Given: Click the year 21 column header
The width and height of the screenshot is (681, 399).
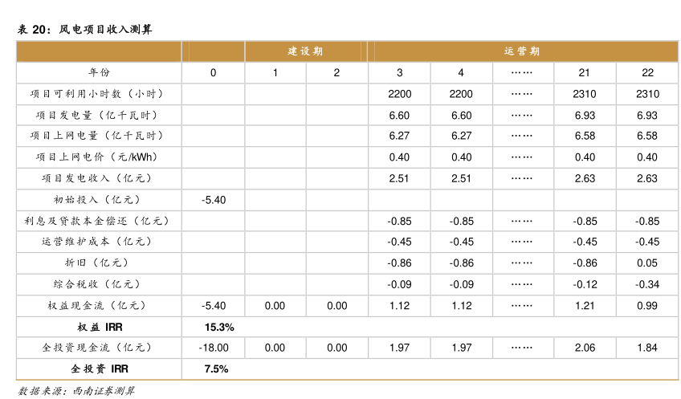Looking at the screenshot, I should [585, 73].
